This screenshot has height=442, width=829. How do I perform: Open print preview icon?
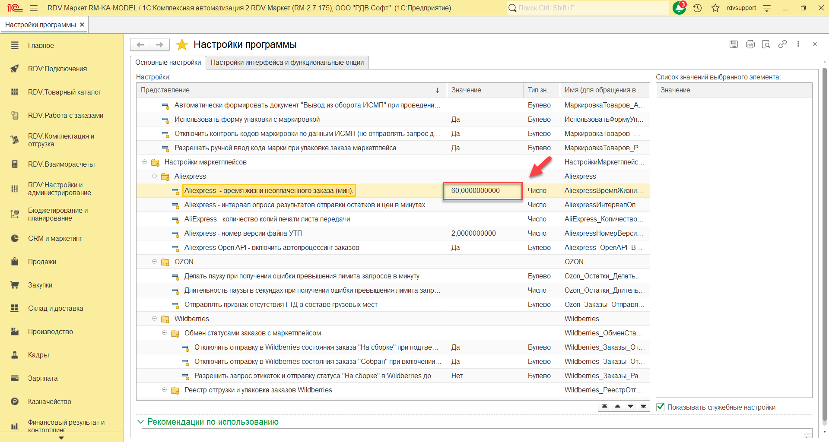click(x=766, y=44)
